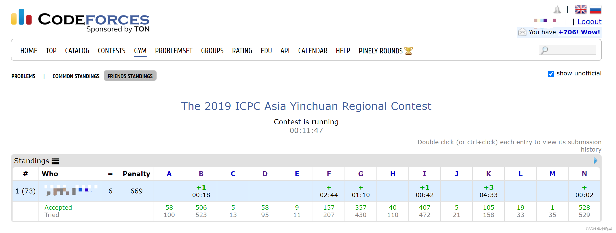Switch to the PROBLEMS tab
Screen dimensions: 616x233
(23, 76)
